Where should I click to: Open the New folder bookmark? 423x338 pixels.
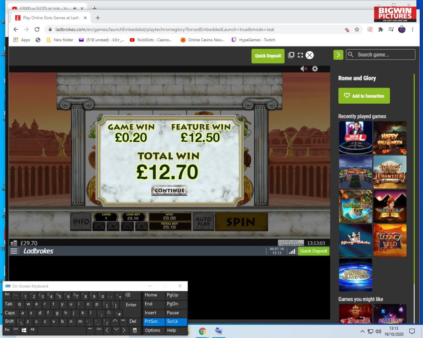(x=60, y=40)
